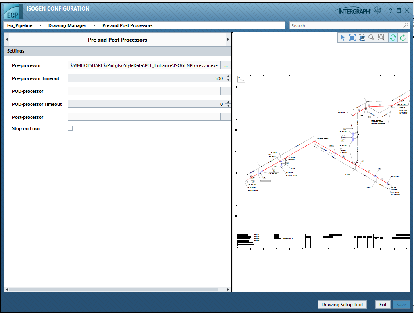Select the zoom magnifier tool
Viewport: 414px width, 313px height.
coord(372,38)
